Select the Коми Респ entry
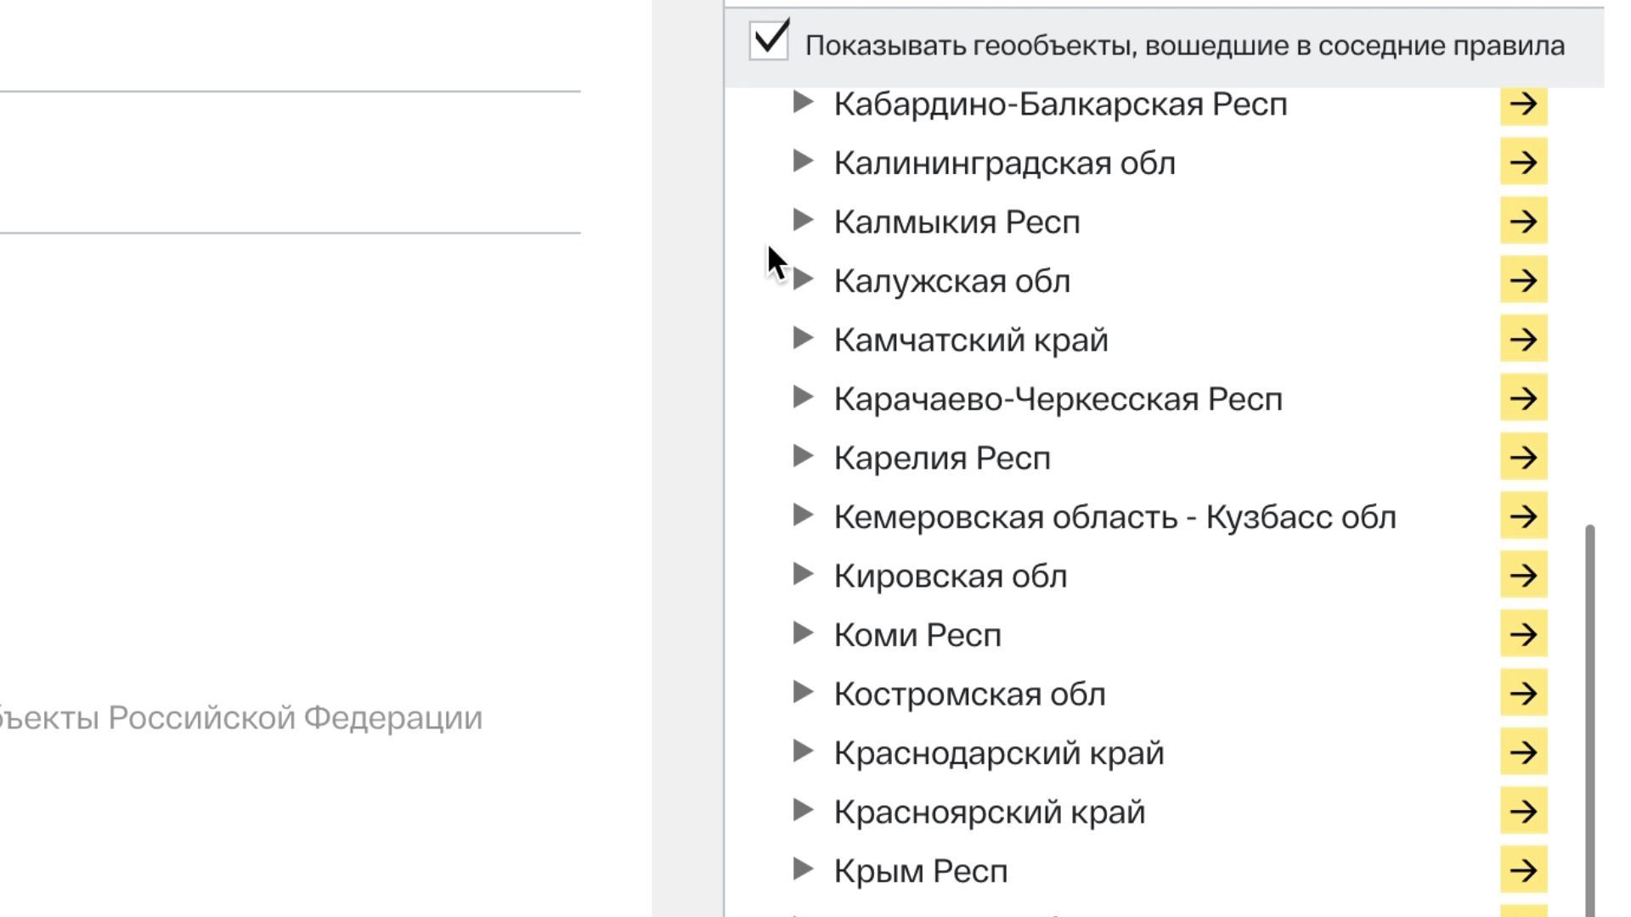This screenshot has height=917, width=1631. [917, 635]
